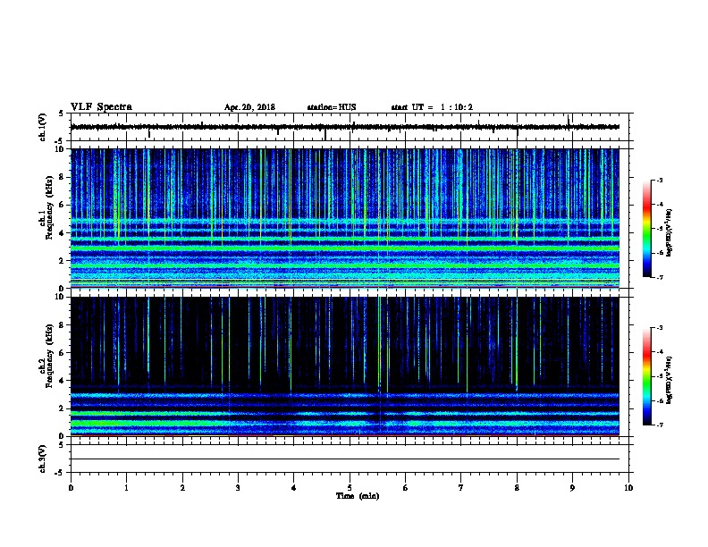The height and width of the screenshot is (547, 708).
Task: Click the time axis tick label "4"
Action: tap(294, 488)
